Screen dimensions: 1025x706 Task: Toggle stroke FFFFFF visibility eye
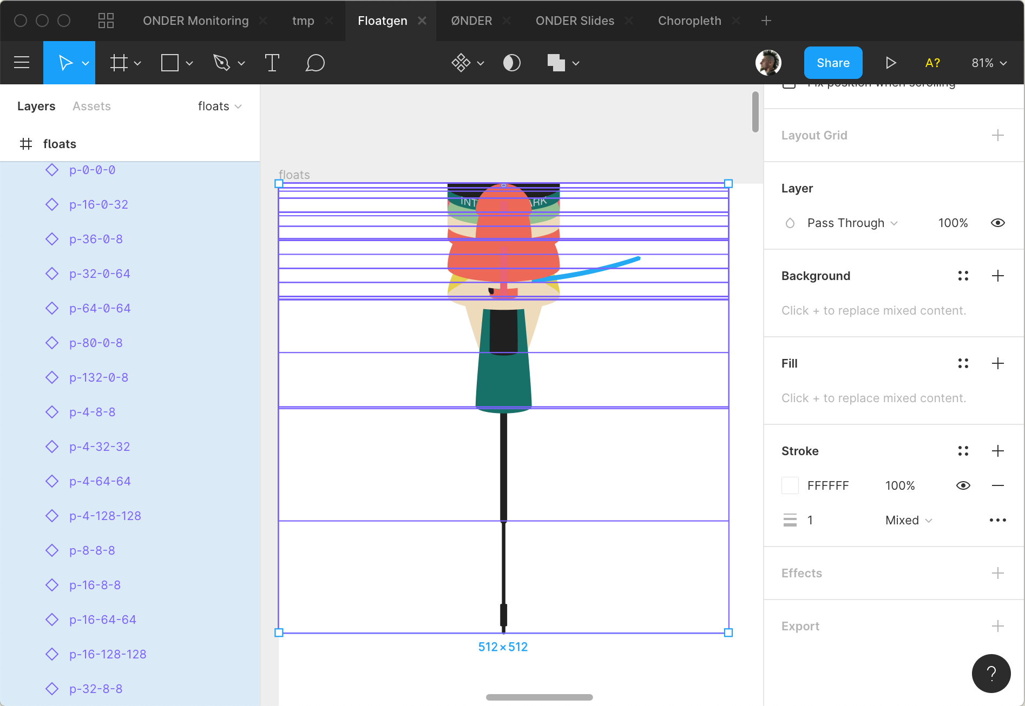pyautogui.click(x=963, y=485)
